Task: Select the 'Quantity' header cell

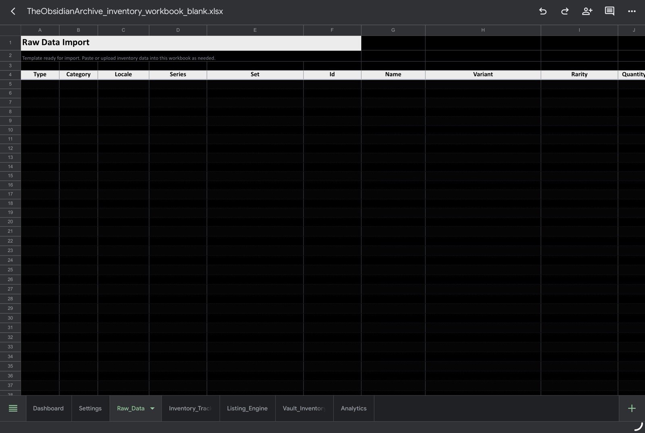Action: click(632, 75)
